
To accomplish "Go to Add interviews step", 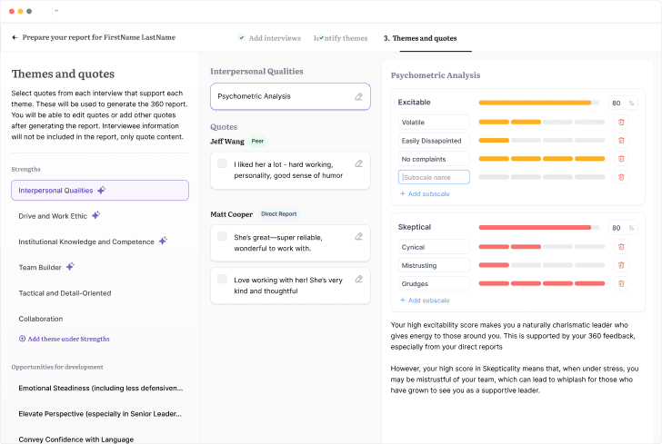I will 269,38.
